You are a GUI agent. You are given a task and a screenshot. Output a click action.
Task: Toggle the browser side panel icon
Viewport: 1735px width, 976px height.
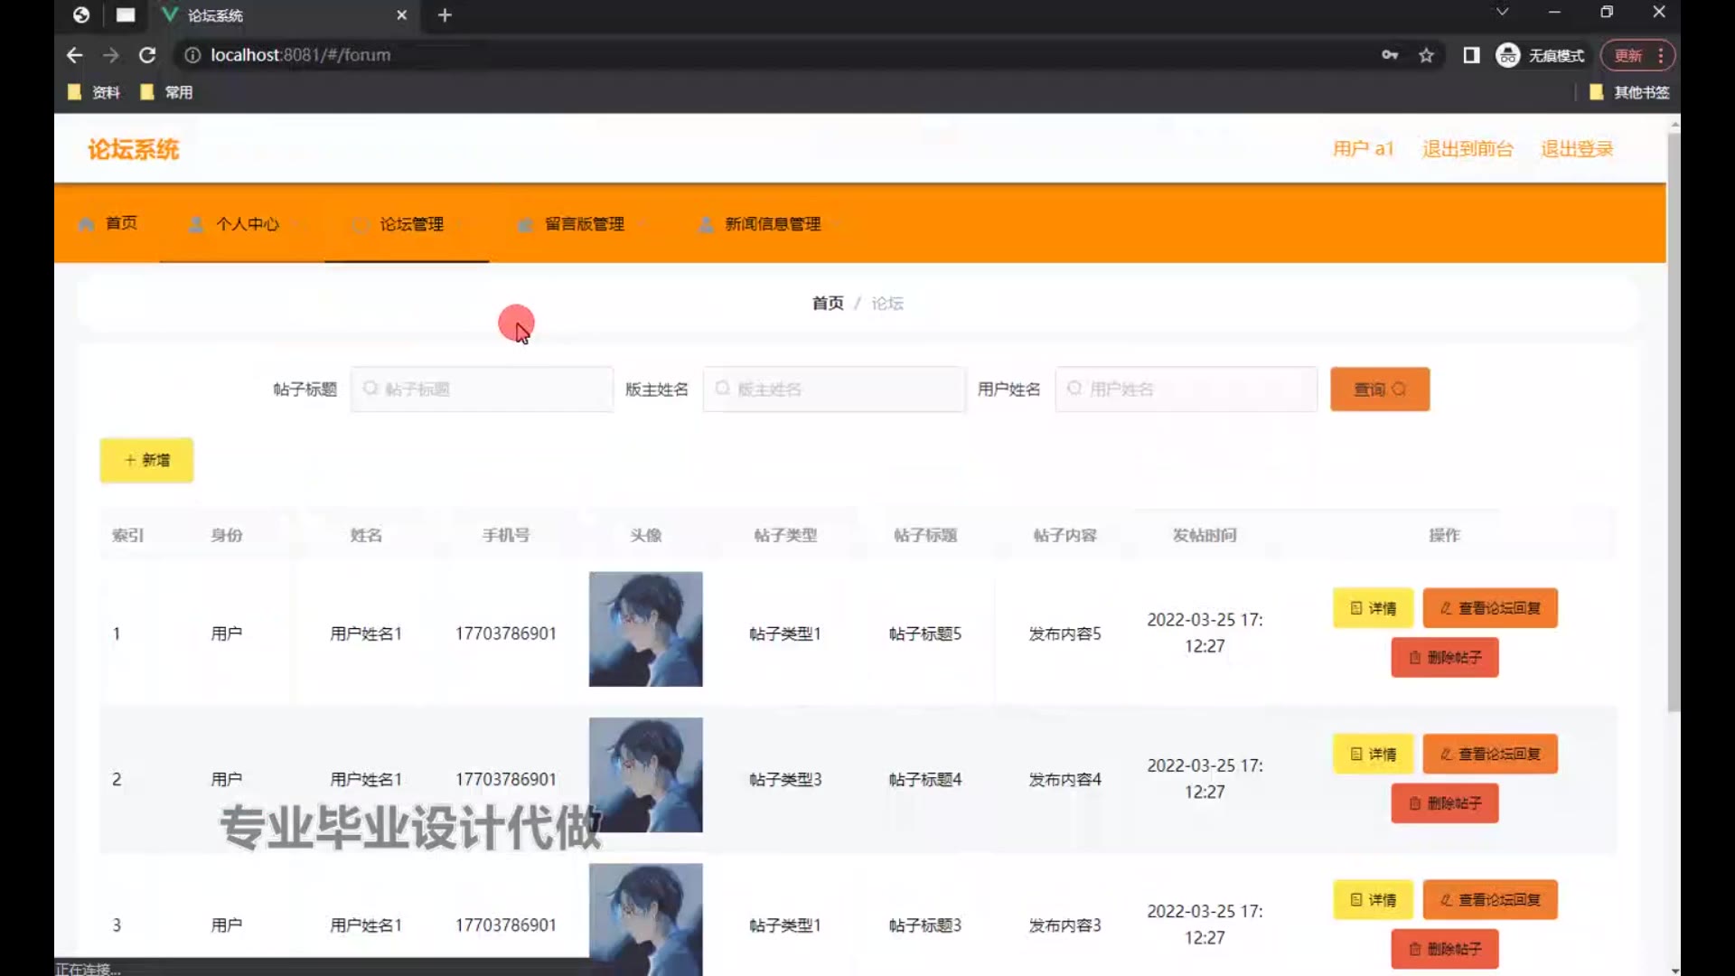click(1471, 55)
